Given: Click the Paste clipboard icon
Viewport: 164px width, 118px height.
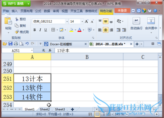Looking at the screenshot, I should coord(8,20).
